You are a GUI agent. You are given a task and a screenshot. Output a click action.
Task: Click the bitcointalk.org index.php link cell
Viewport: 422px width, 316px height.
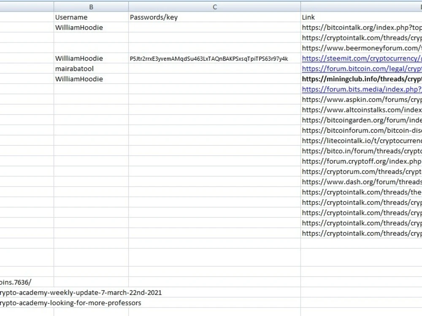[x=362, y=27]
